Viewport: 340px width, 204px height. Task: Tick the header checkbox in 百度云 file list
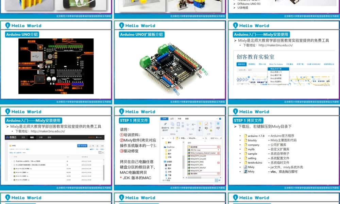pyautogui.click(x=11, y=157)
